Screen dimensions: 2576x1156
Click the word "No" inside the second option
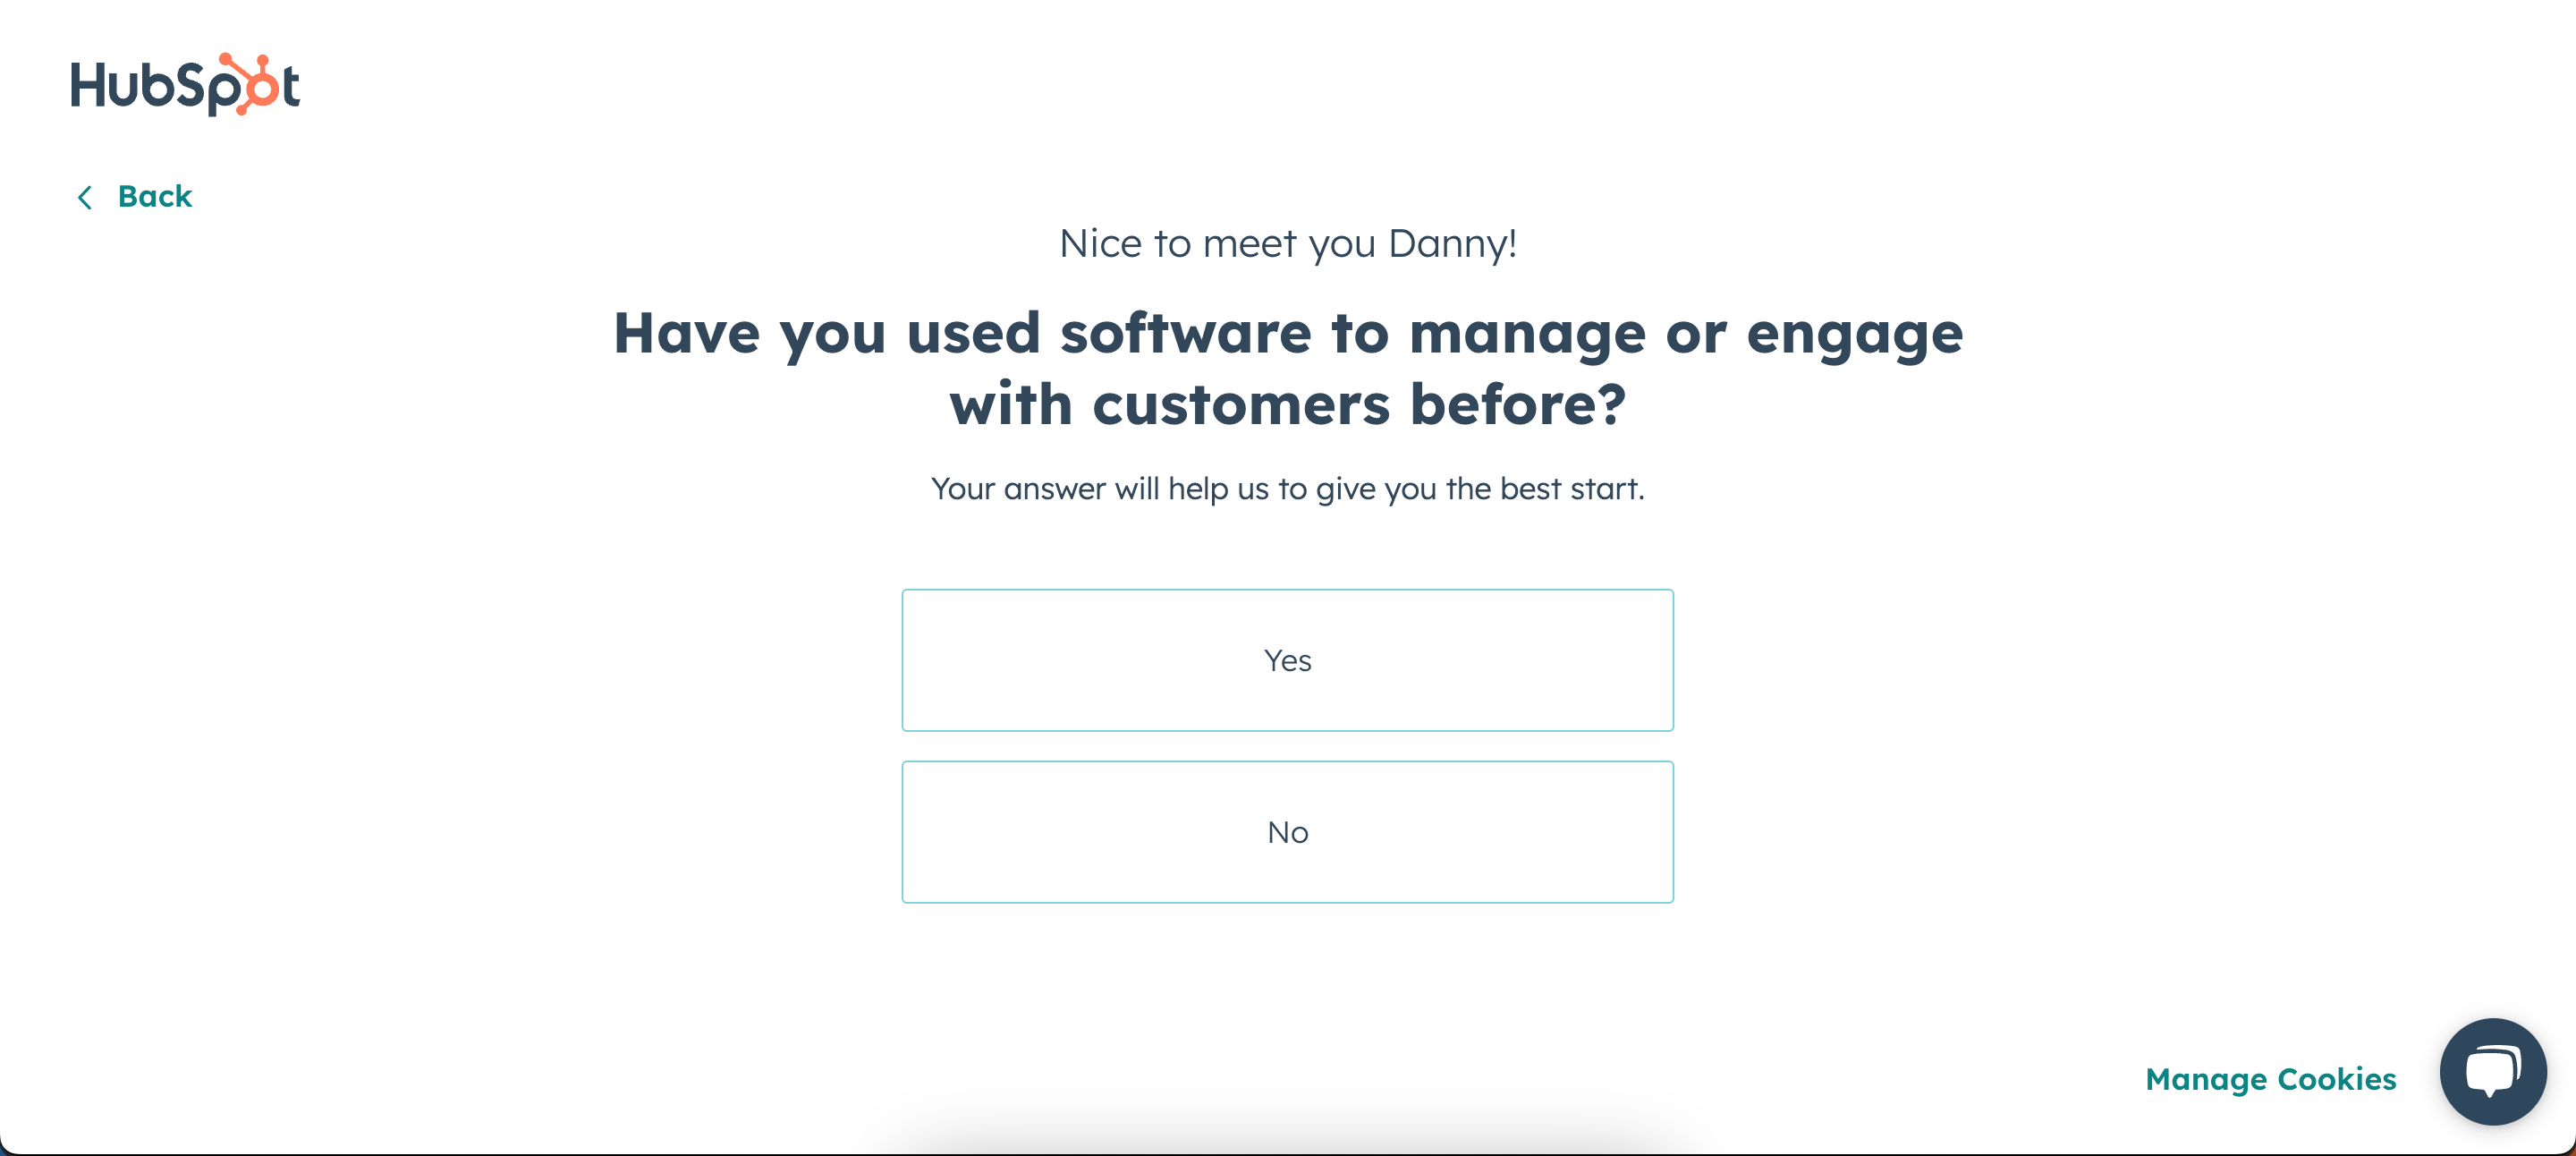point(1287,833)
